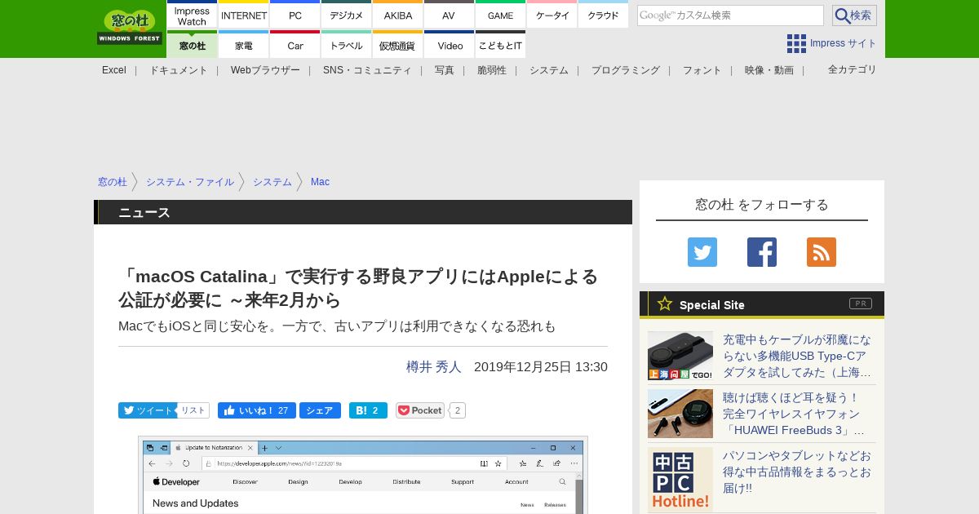Open the SNS・コミュニティ category
Viewport: 979px width, 514px height.
(367, 70)
